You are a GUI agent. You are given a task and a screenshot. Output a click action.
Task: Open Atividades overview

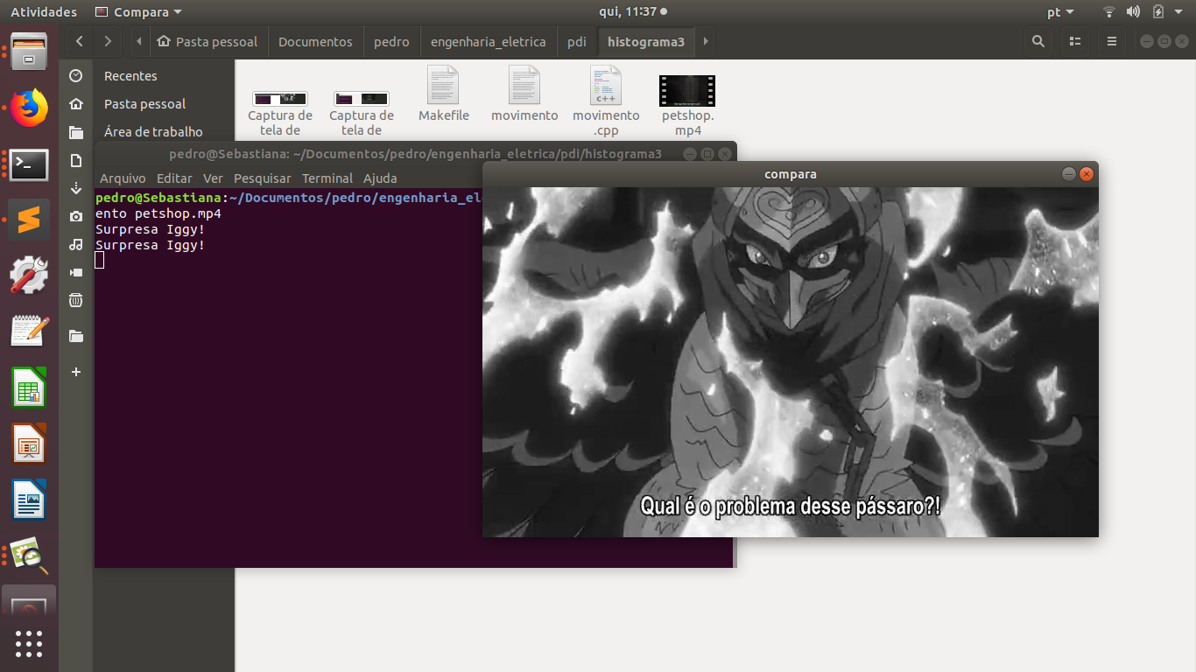pyautogui.click(x=44, y=12)
